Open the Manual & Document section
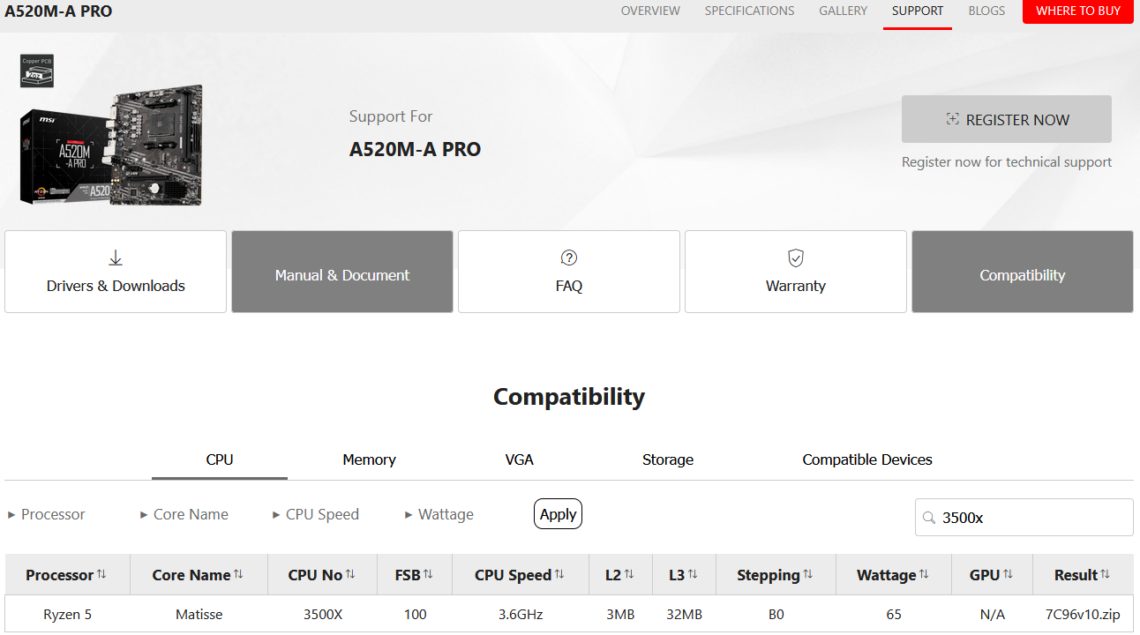 click(x=342, y=272)
